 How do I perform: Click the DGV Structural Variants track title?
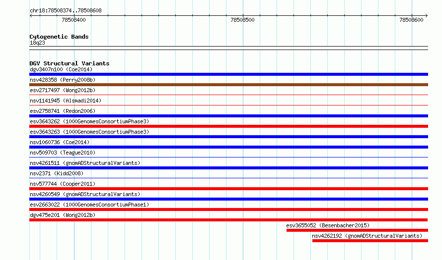(70, 63)
